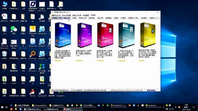Select the purple product box image
The width and height of the screenshot is (198, 111).
click(84, 35)
